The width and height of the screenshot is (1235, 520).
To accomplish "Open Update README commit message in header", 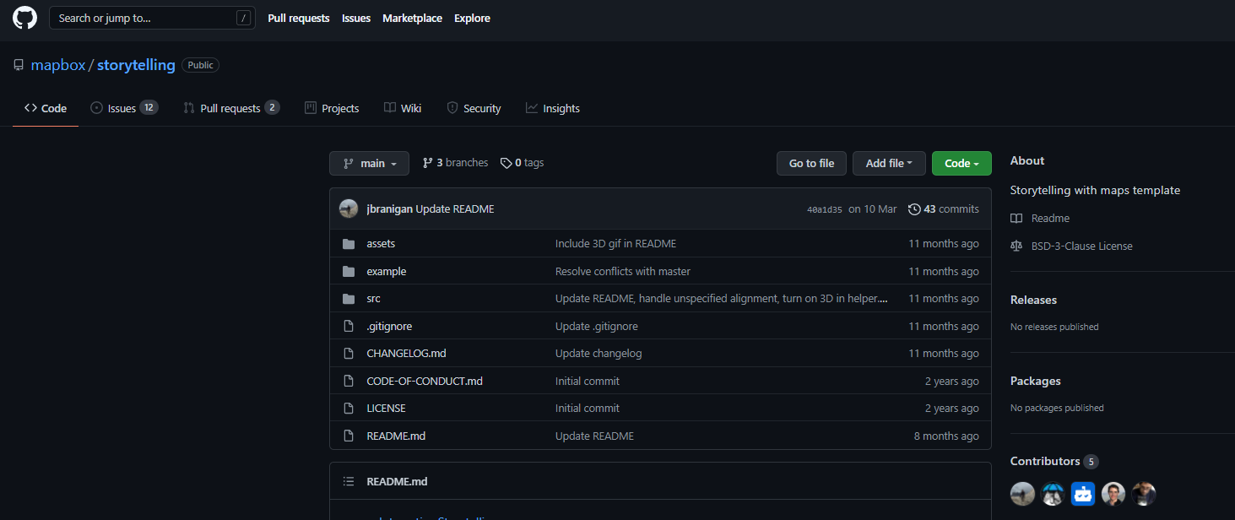I will tap(455, 209).
